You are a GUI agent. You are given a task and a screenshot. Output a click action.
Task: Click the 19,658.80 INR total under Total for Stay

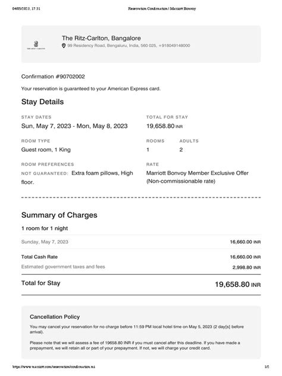[164, 126]
